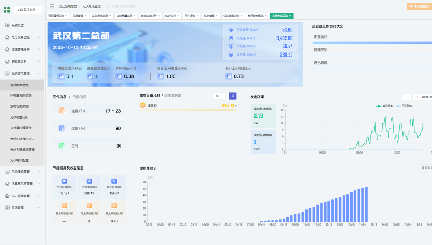The width and height of the screenshot is (432, 245).
Task: Click the previous date arrow in 发电功率
Action: [407, 97]
